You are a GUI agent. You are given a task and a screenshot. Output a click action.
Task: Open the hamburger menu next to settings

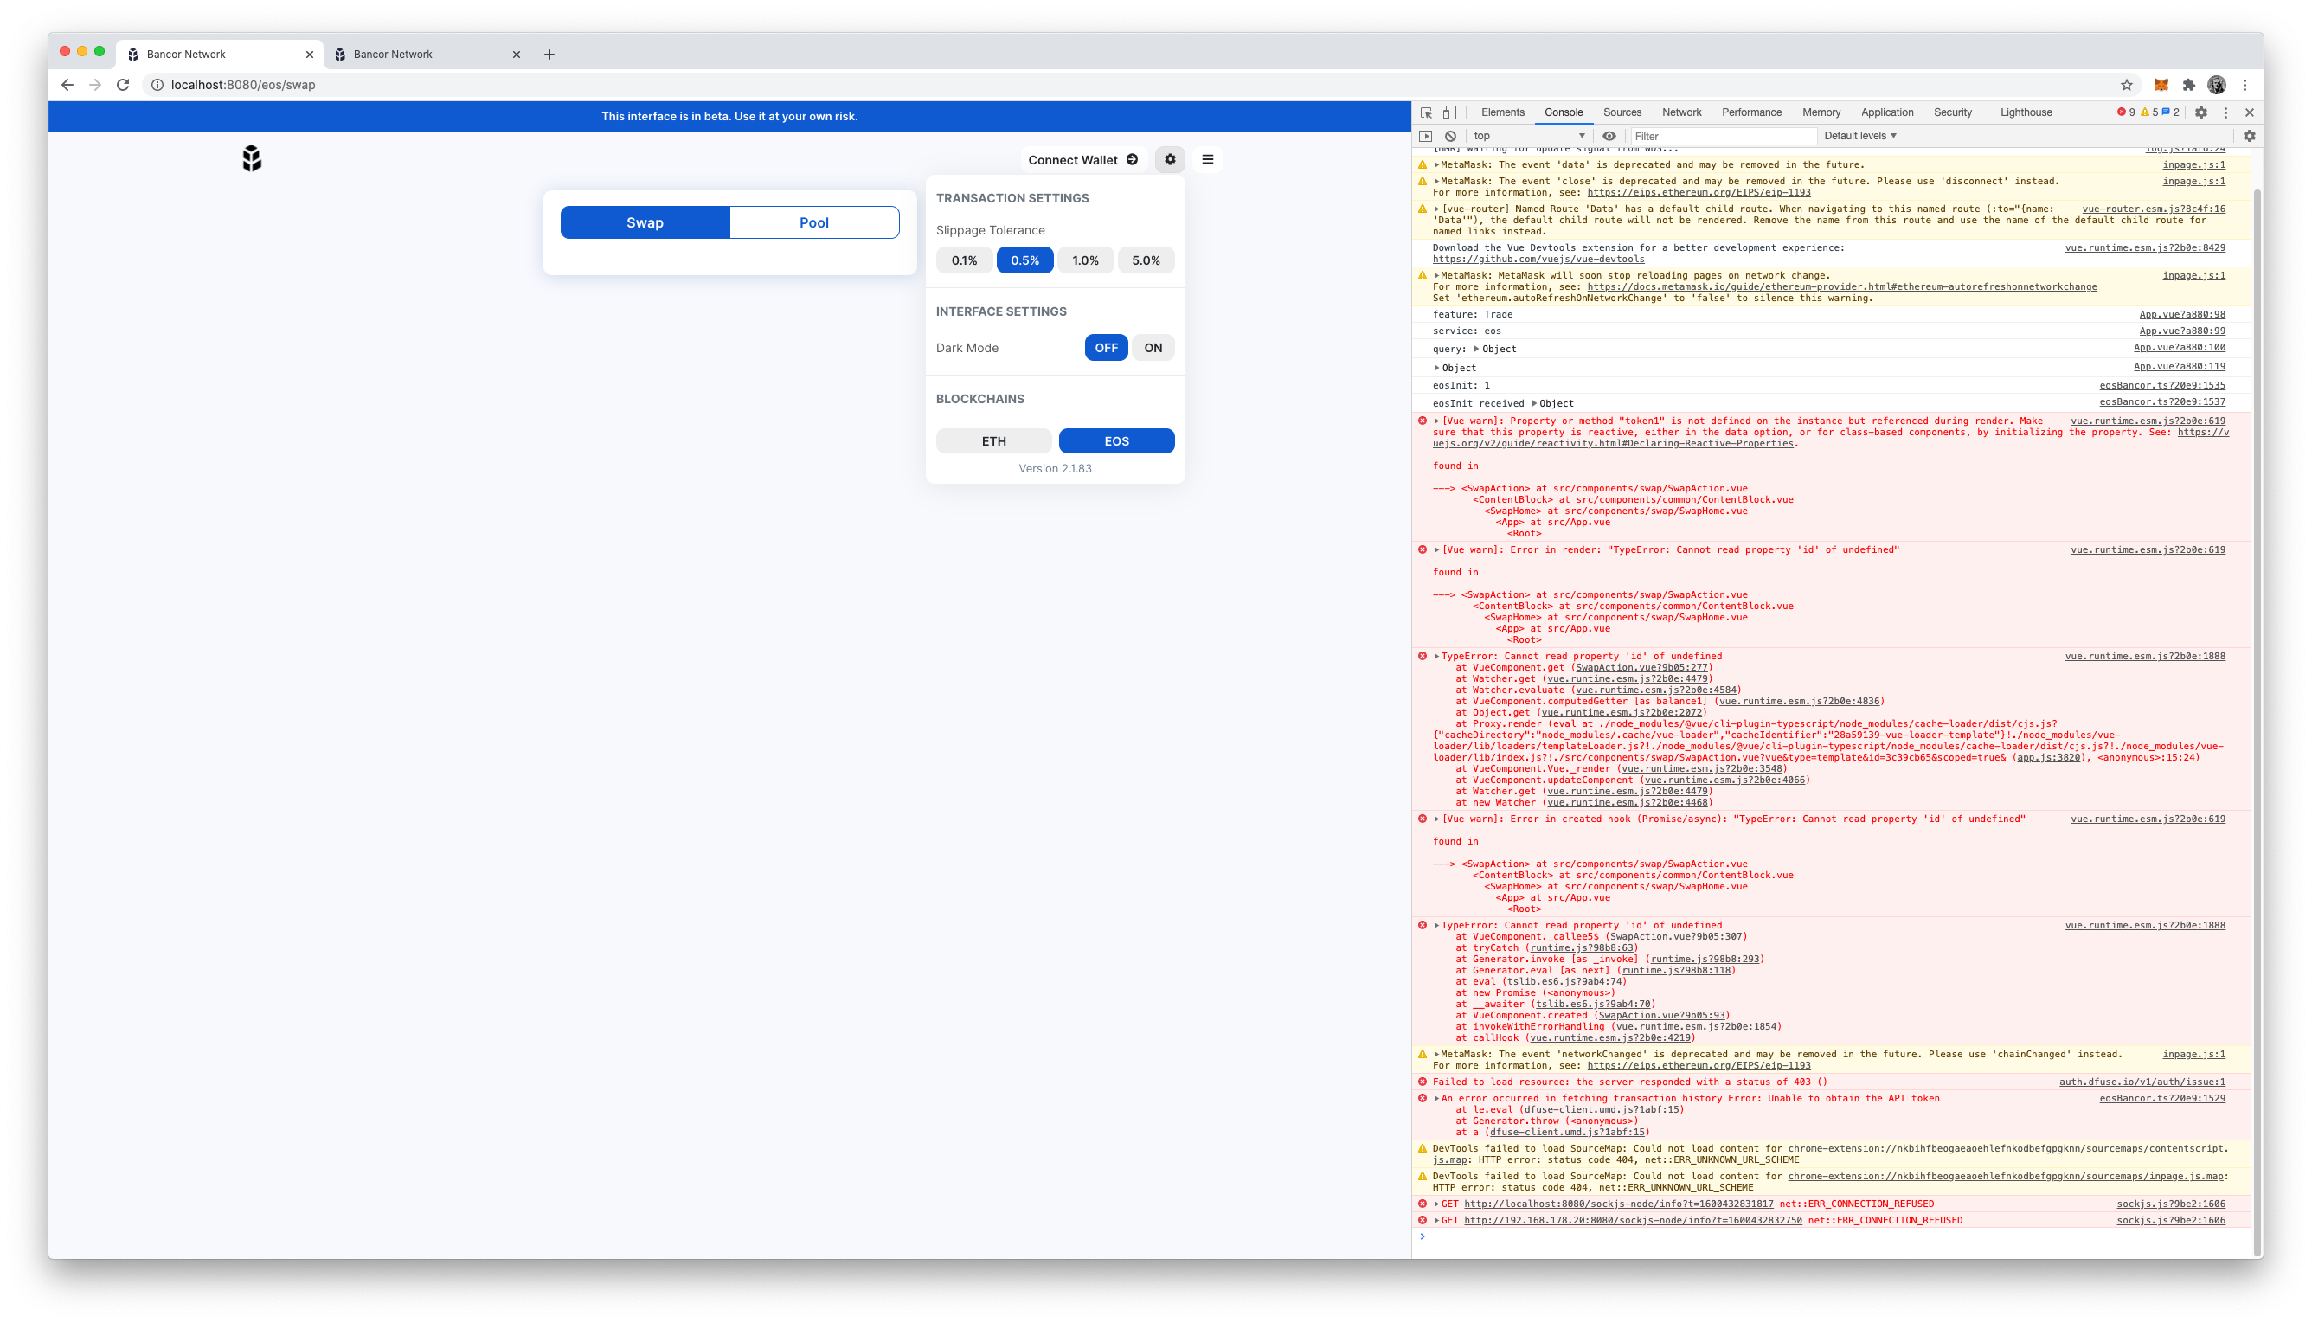[x=1207, y=159]
